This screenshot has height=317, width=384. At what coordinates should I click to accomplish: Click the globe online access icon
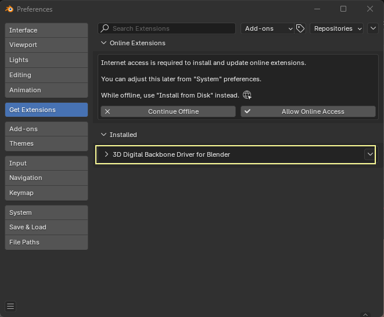[247, 95]
